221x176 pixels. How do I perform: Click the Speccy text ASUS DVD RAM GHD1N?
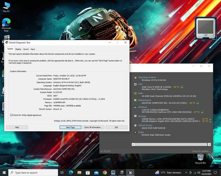point(153,128)
